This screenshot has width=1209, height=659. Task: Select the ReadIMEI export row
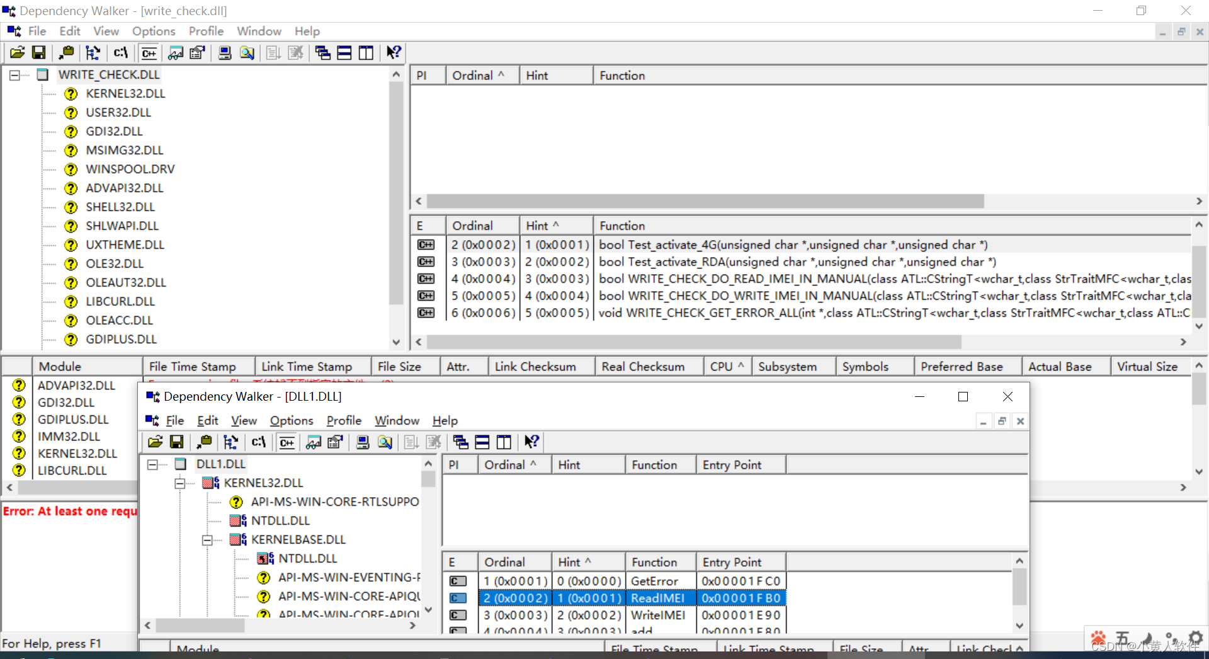pyautogui.click(x=659, y=597)
